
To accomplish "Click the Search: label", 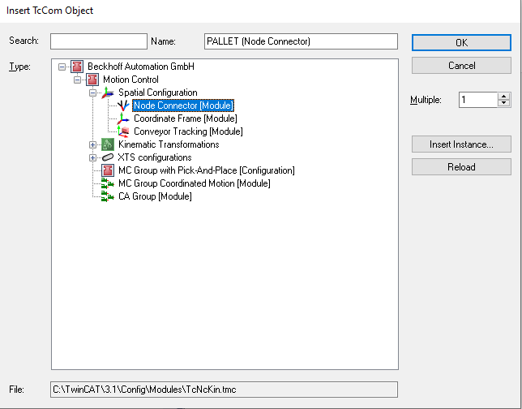I will point(24,41).
